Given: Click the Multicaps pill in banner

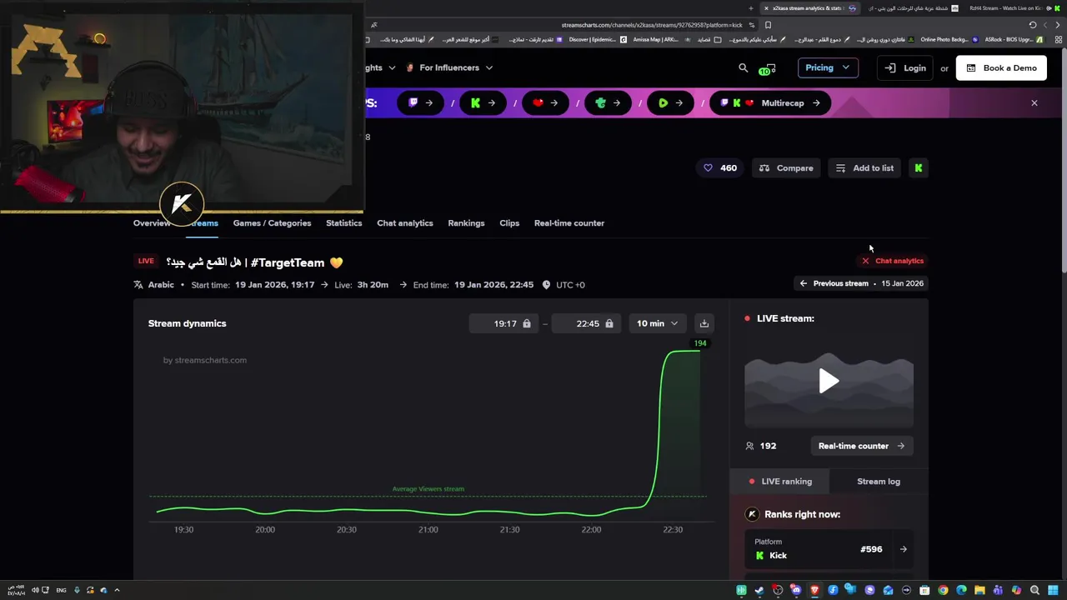Looking at the screenshot, I should pos(770,103).
